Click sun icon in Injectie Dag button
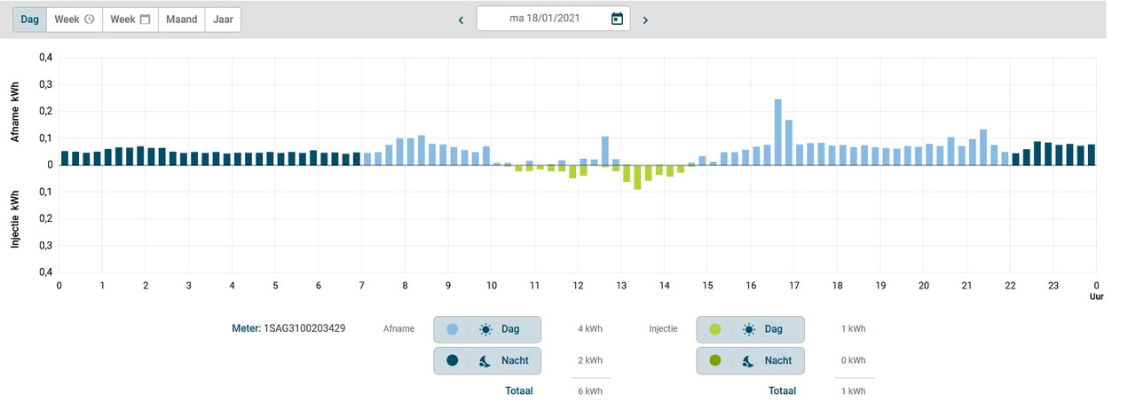Viewport: 1136px width, 402px height. pyautogui.click(x=749, y=329)
